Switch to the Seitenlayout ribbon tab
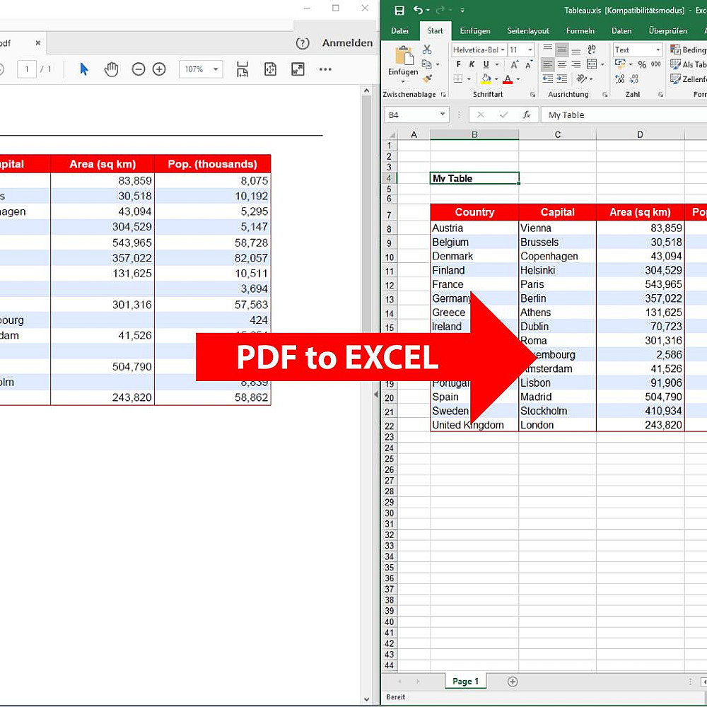 (528, 31)
